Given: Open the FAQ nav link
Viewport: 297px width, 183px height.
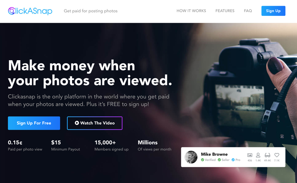Looking at the screenshot, I should (248, 11).
